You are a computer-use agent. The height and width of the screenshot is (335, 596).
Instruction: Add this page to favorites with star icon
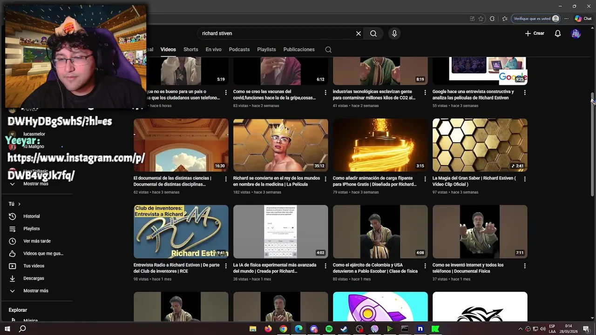(481, 19)
